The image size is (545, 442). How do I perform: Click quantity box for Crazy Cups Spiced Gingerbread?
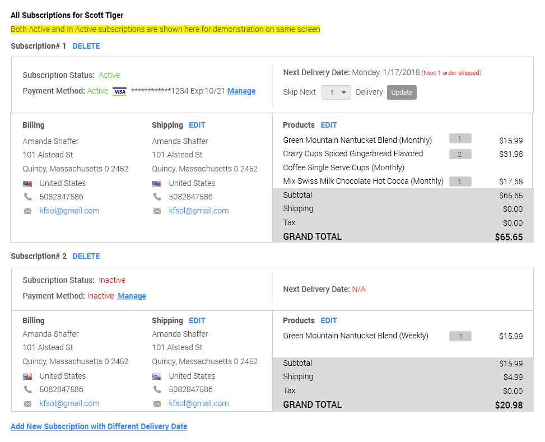click(x=460, y=154)
